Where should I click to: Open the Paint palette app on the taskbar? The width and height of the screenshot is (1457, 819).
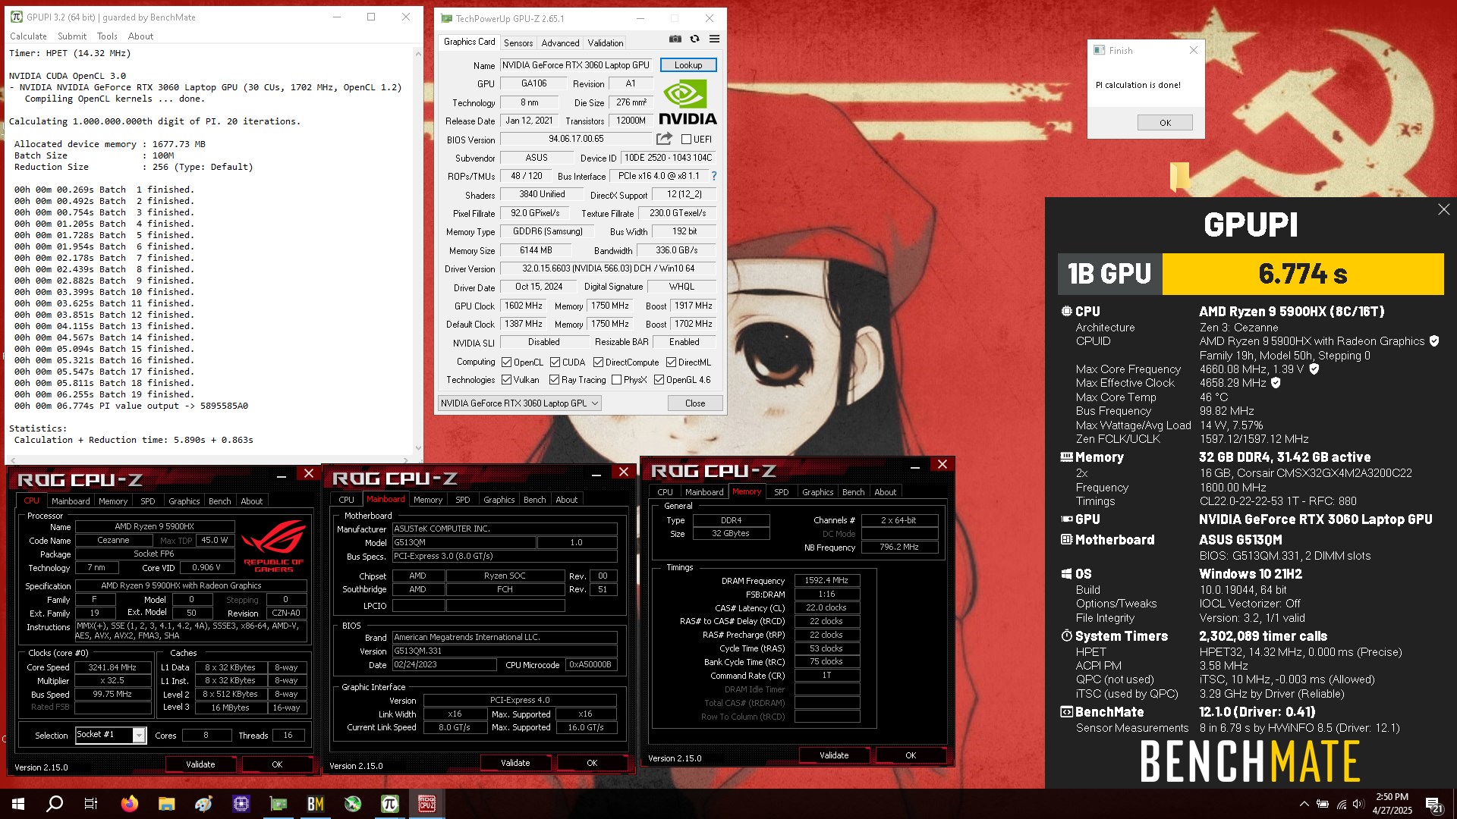(x=204, y=804)
